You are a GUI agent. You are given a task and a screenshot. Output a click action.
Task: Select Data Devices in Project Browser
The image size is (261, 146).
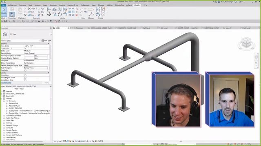[x=11, y=137]
